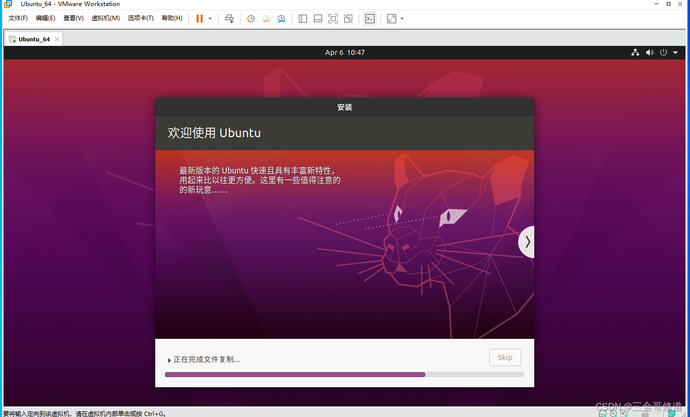Screen dimensions: 690x417
Task: Expand the Ubuntu system menu arrow
Action: pos(675,52)
